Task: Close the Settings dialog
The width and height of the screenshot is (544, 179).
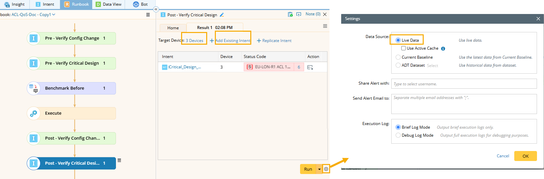Action: [x=538, y=19]
